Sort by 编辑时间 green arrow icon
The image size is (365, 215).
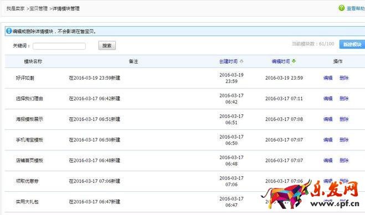294,61
